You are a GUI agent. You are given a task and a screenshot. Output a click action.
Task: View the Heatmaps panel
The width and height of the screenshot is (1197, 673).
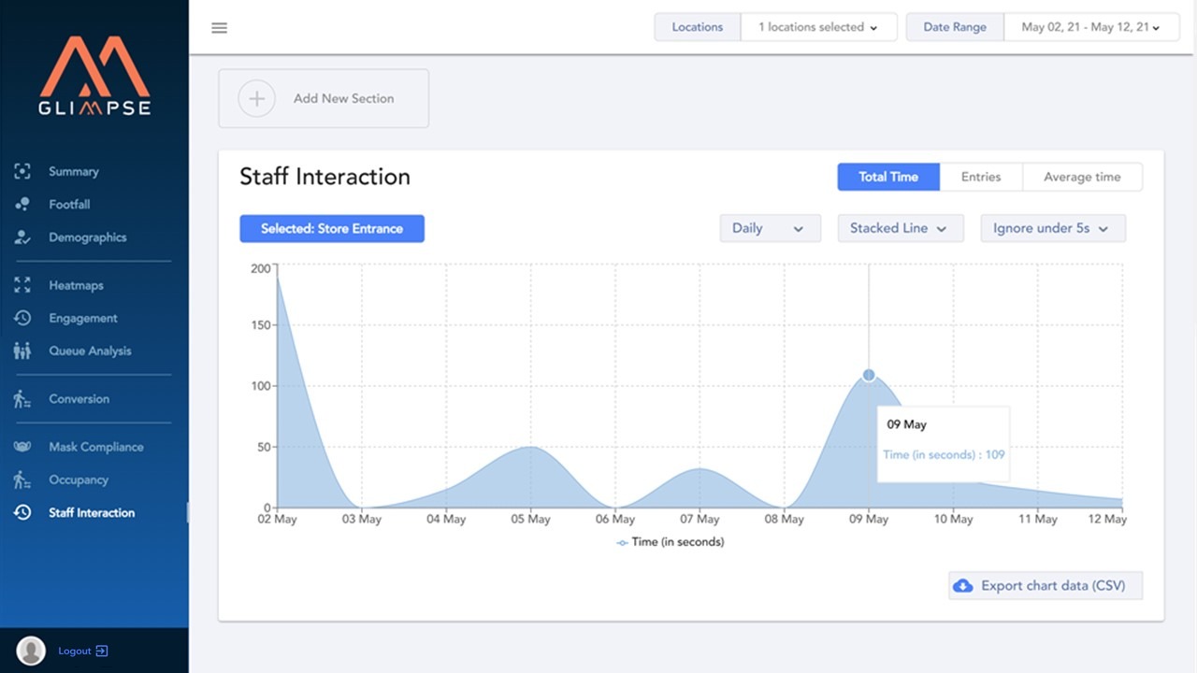coord(76,285)
